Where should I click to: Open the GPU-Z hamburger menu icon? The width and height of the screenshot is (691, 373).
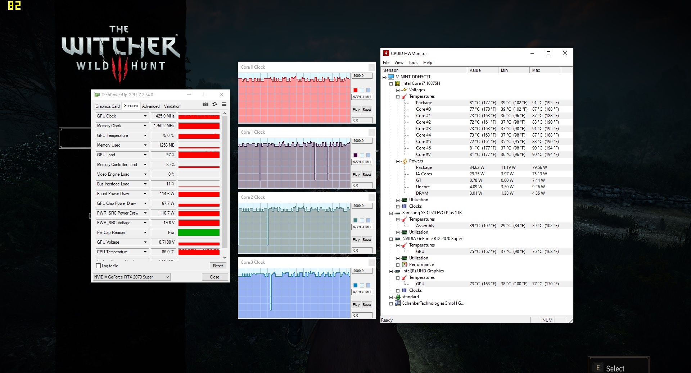click(x=224, y=105)
